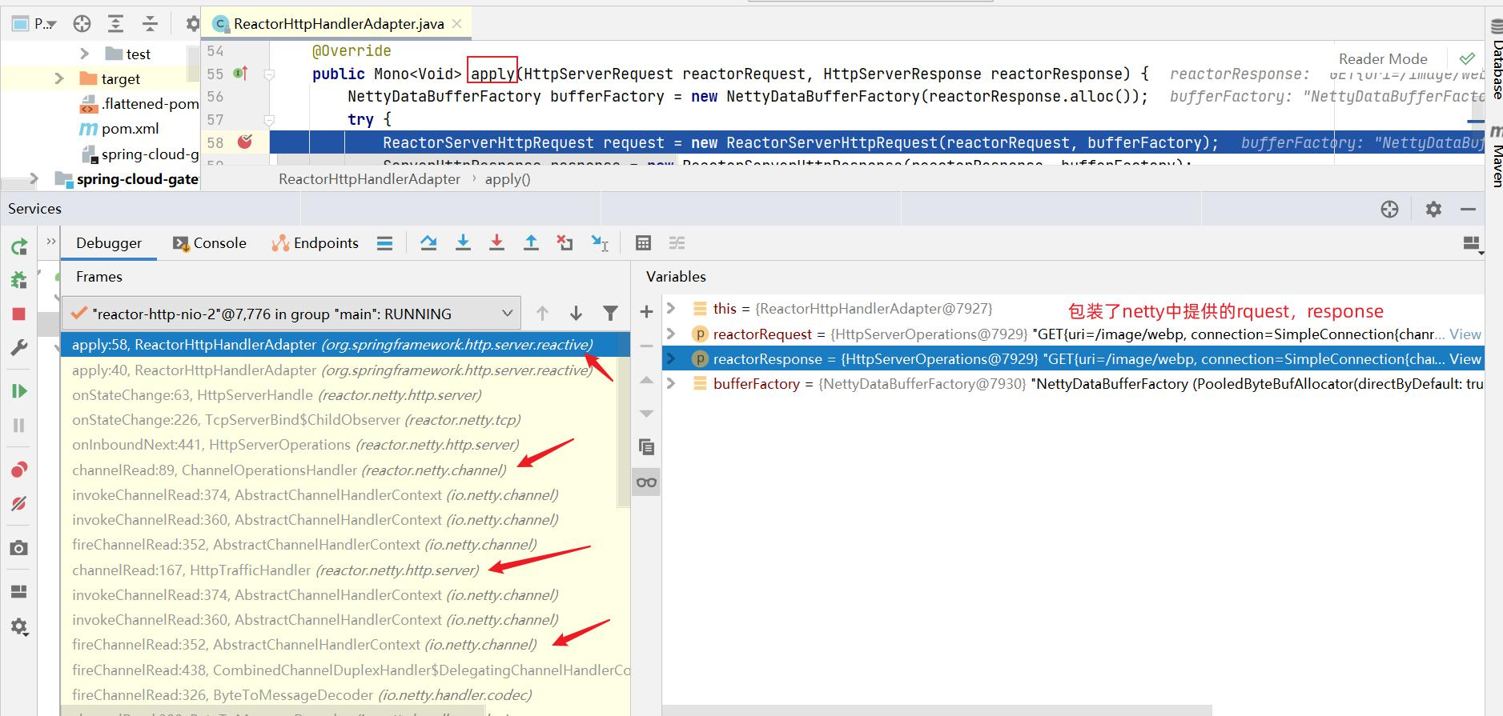This screenshot has width=1503, height=716.
Task: Toggle the breakpoint at line 58
Action: coord(245,142)
